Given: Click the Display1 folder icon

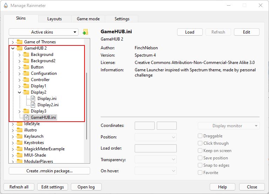Looking at the screenshot, I should (26, 86).
